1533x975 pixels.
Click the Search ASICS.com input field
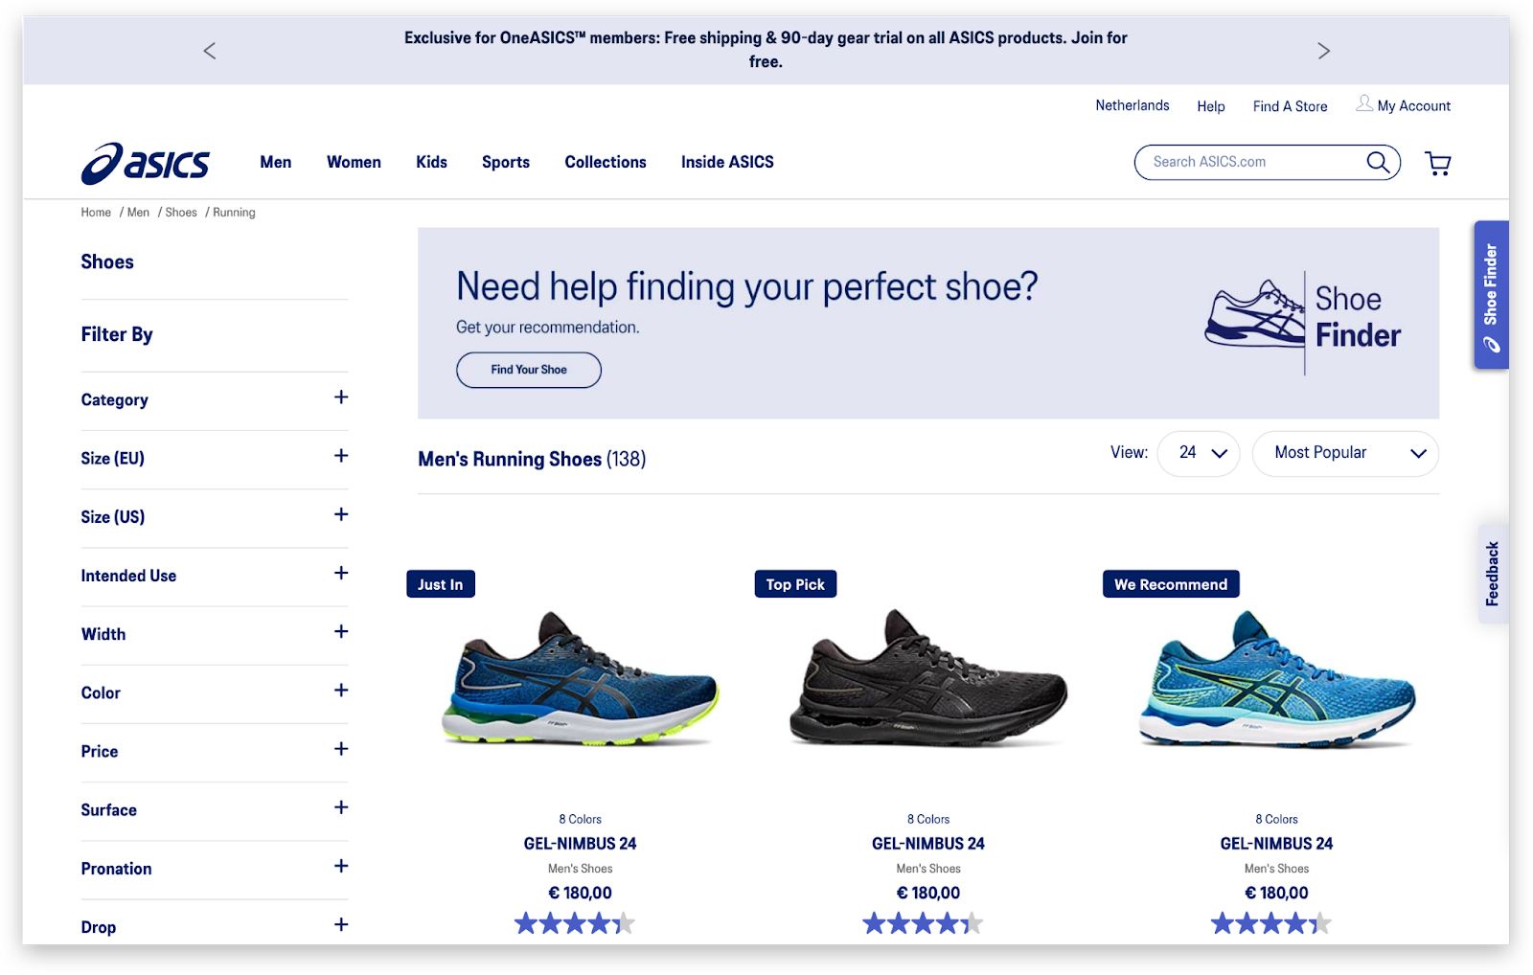click(x=1246, y=162)
